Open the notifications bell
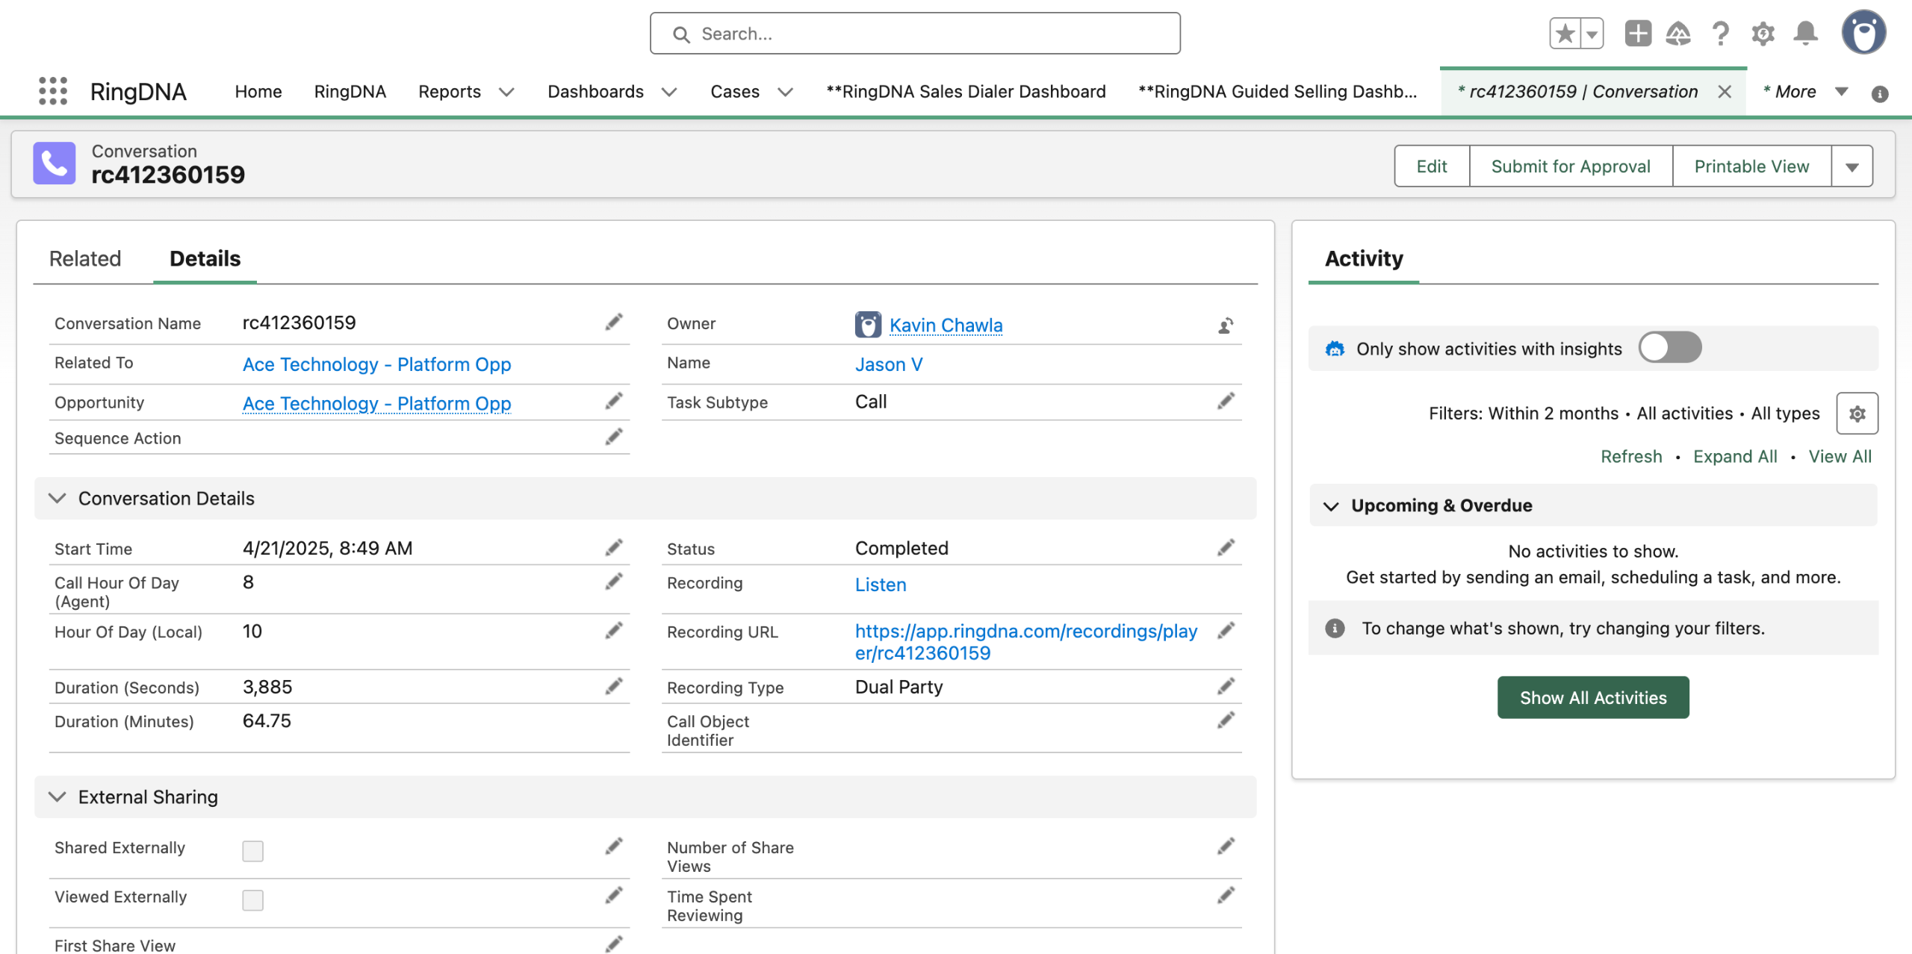1912x954 pixels. (1805, 34)
